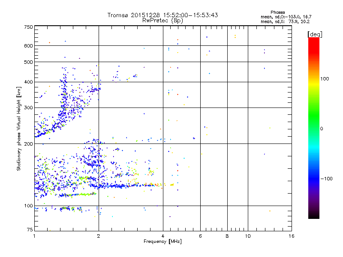The image size is (343, 257).
Task: Select the O-mode "mean, sd,O:-103.0, 16.7" line
Action: pos(286,17)
